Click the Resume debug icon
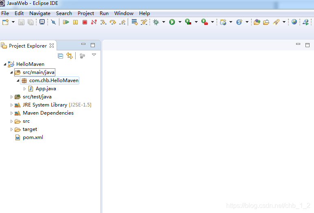Screen dimensions: 314x213 [x=66, y=22]
